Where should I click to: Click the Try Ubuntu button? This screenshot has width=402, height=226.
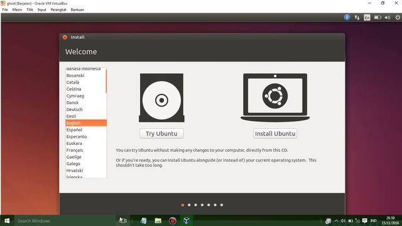click(161, 134)
